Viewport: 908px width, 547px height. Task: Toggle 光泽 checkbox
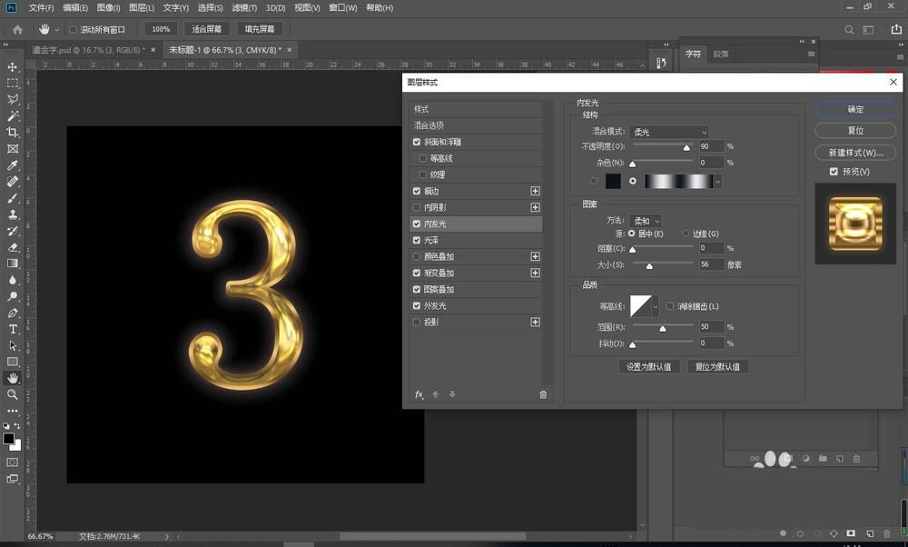[417, 240]
